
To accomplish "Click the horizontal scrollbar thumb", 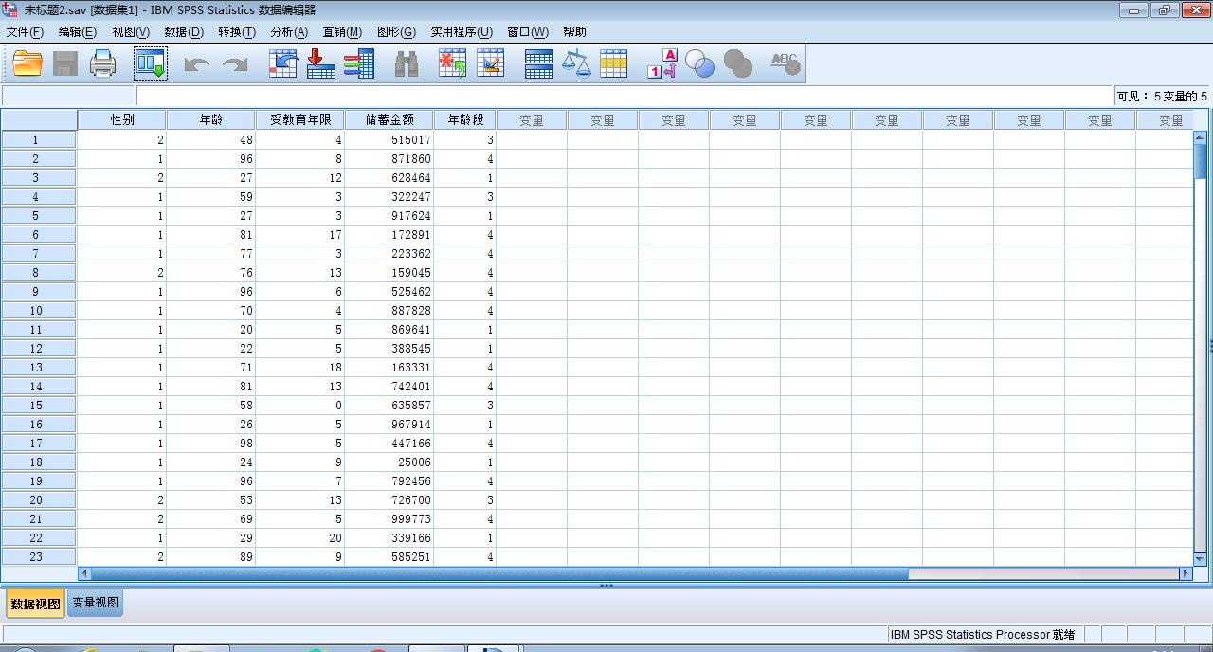I will click(499, 573).
